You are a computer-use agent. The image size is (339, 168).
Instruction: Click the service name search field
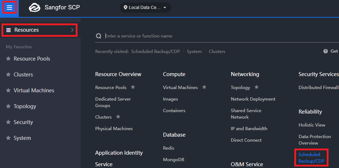point(216,36)
